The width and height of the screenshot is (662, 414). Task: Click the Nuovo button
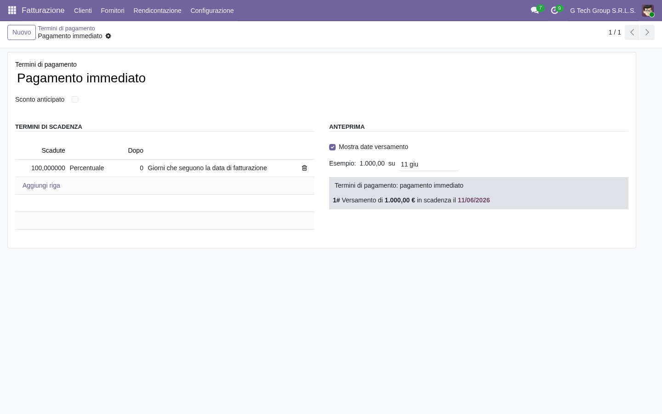[x=22, y=32]
